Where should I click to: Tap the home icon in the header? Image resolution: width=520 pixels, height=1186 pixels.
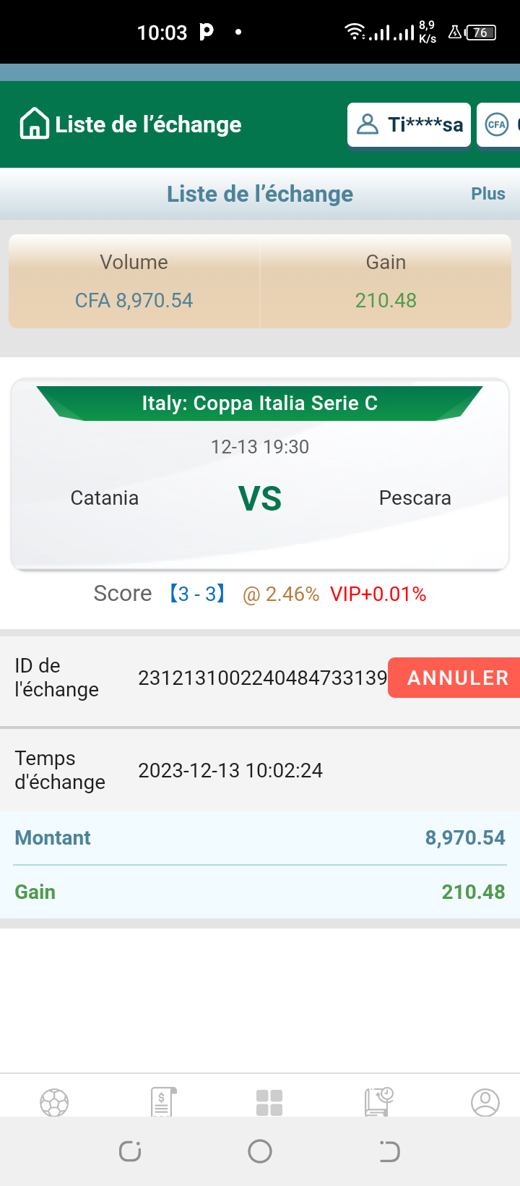coord(34,124)
